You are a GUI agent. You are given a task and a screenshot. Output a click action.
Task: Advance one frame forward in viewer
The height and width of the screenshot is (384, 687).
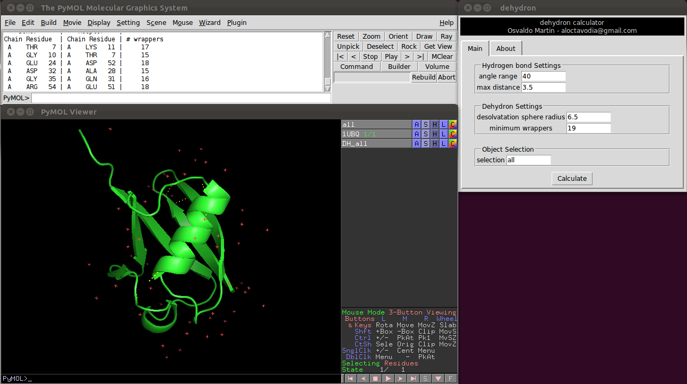tap(400, 379)
